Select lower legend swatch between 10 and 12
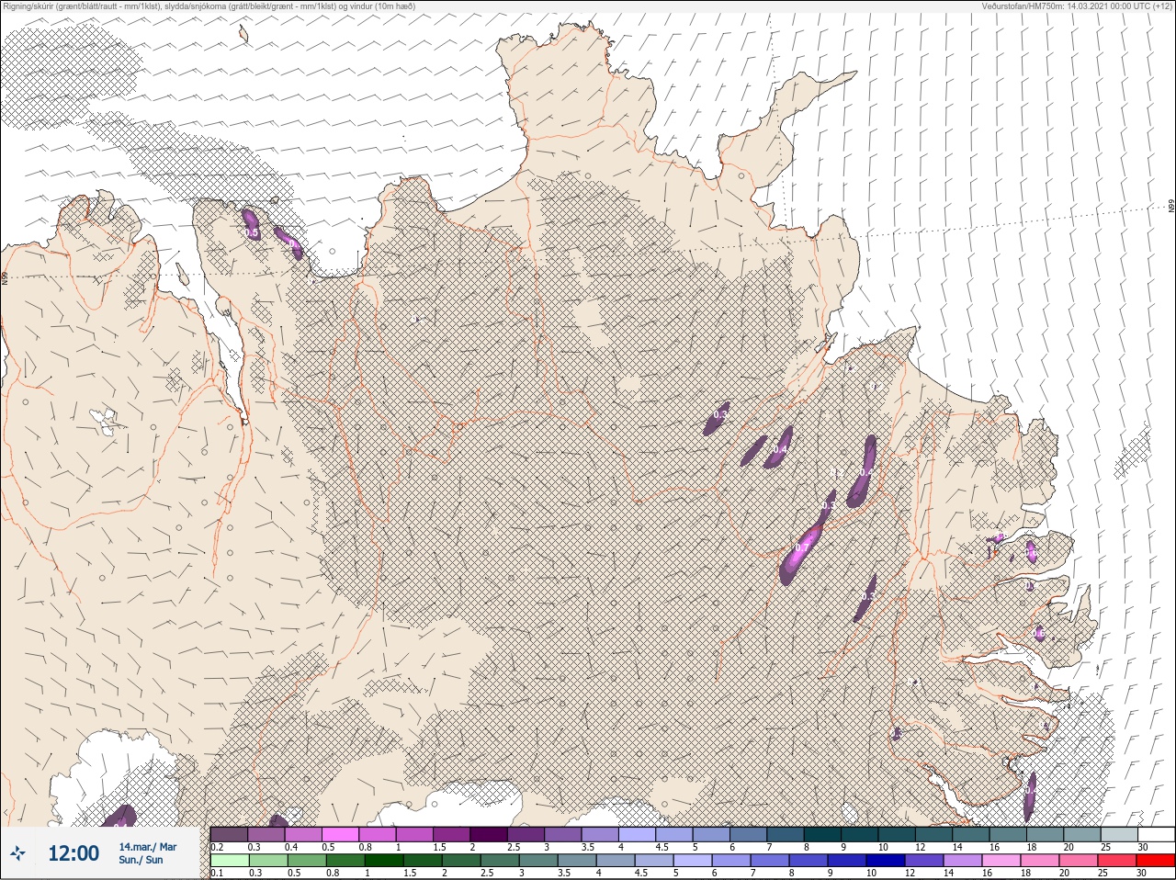This screenshot has height=880, width=1176. [x=887, y=861]
